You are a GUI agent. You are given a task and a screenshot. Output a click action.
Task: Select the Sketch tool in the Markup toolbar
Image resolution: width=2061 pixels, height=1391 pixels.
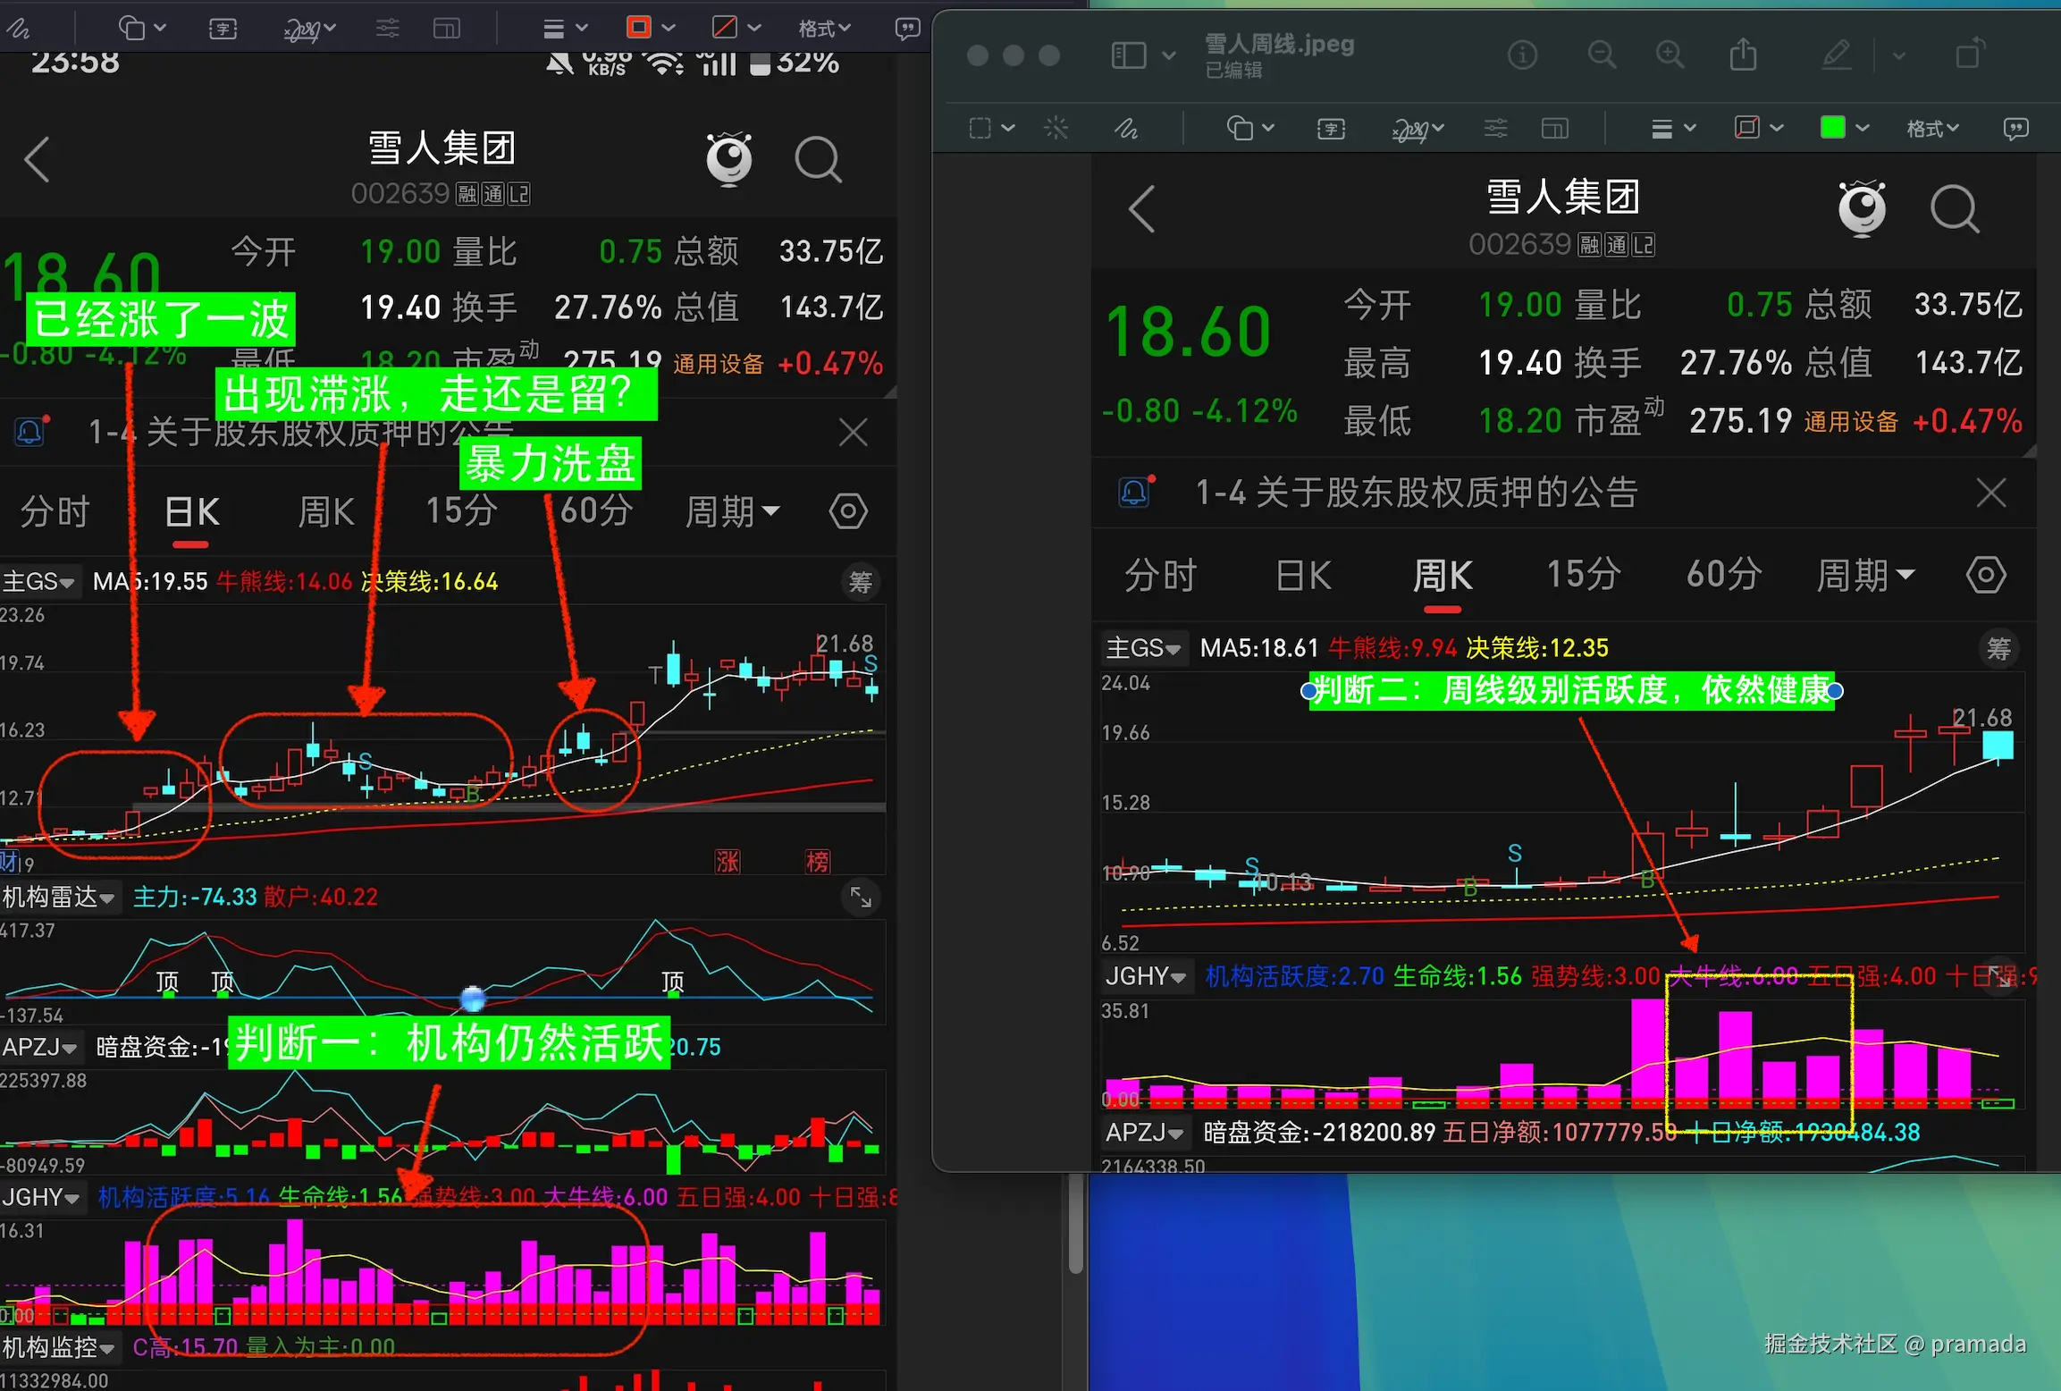point(1126,128)
